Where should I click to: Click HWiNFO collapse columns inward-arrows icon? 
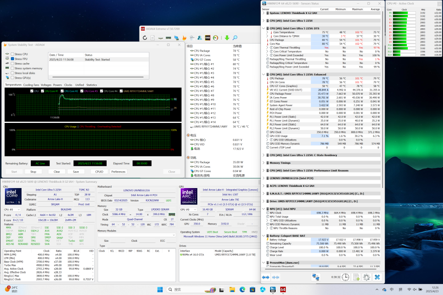coord(276,277)
